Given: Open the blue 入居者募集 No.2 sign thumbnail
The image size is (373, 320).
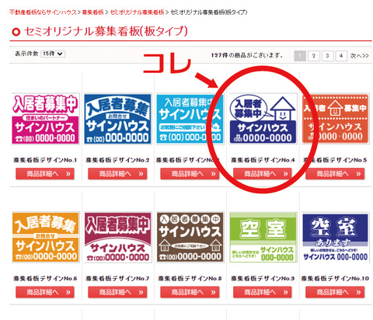Looking at the screenshot, I should coord(117,119).
